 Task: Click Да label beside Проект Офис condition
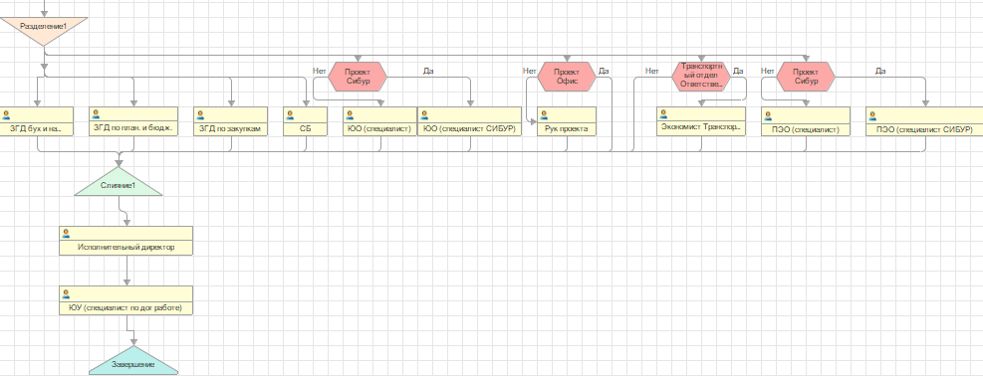[604, 71]
